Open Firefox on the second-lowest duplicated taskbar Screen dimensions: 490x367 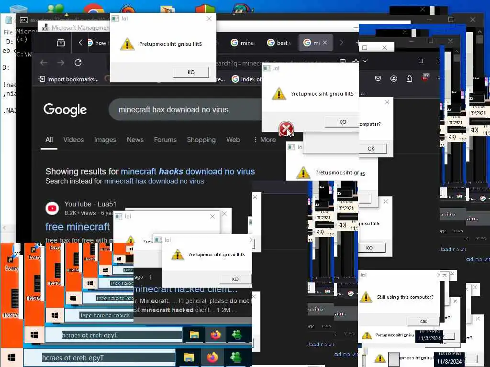click(215, 335)
